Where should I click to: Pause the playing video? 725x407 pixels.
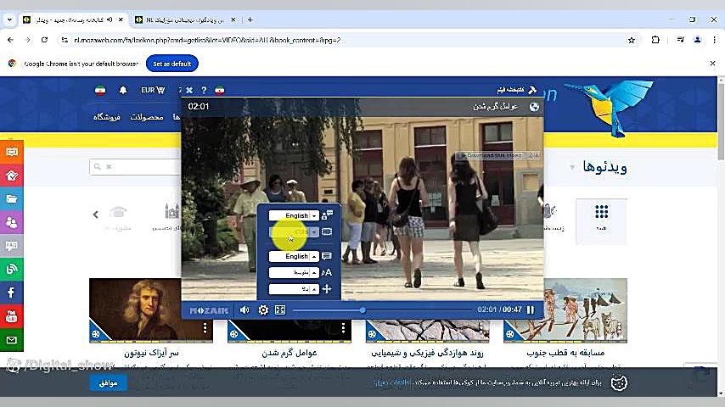point(531,309)
